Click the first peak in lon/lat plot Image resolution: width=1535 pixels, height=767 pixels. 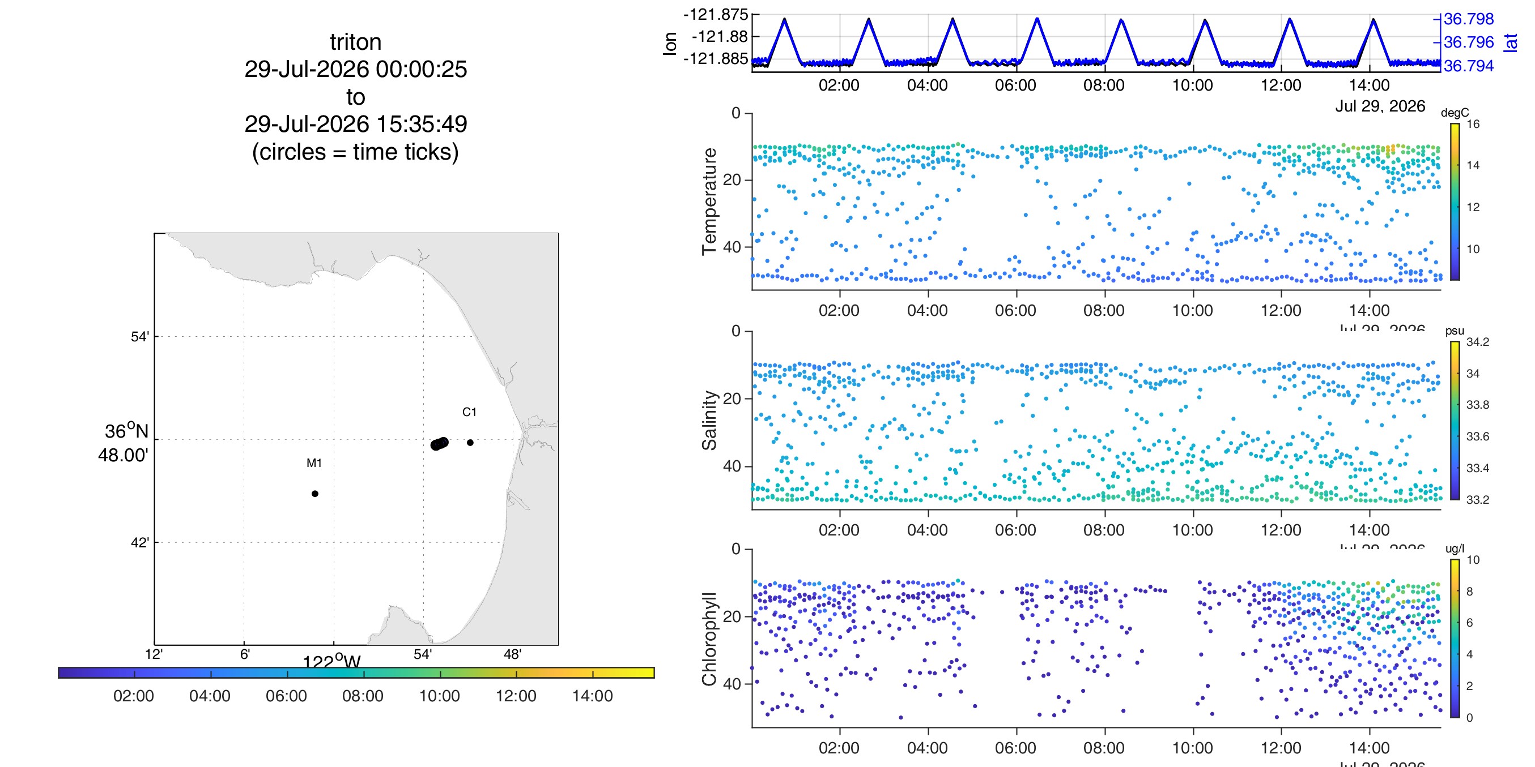pyautogui.click(x=785, y=19)
